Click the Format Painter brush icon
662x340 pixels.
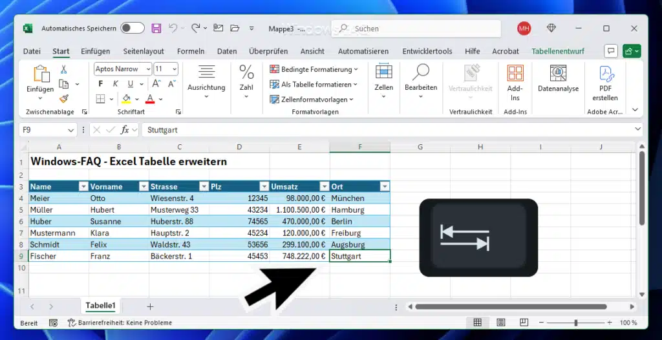pos(64,99)
